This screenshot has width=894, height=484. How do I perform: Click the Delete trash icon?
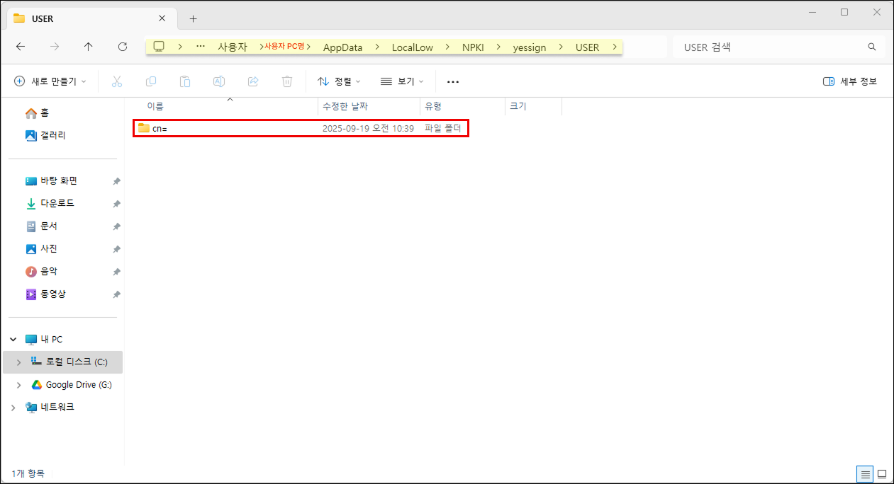(x=287, y=81)
